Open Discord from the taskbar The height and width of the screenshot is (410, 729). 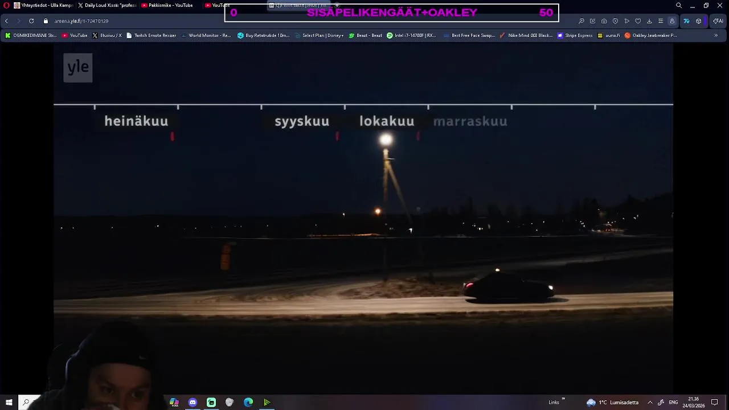pos(193,402)
